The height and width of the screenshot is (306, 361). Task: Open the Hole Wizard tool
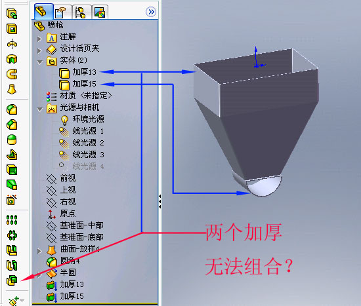pyautogui.click(x=12, y=200)
